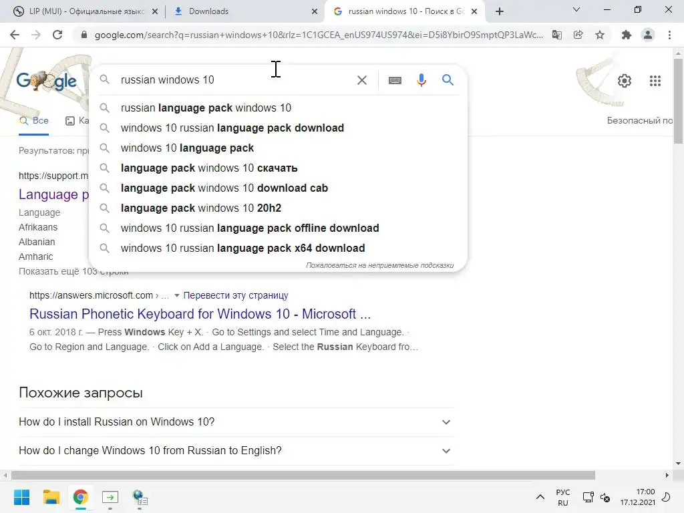Open tab search chevron in title bar
Screen dimensions: 684x513
576,9
